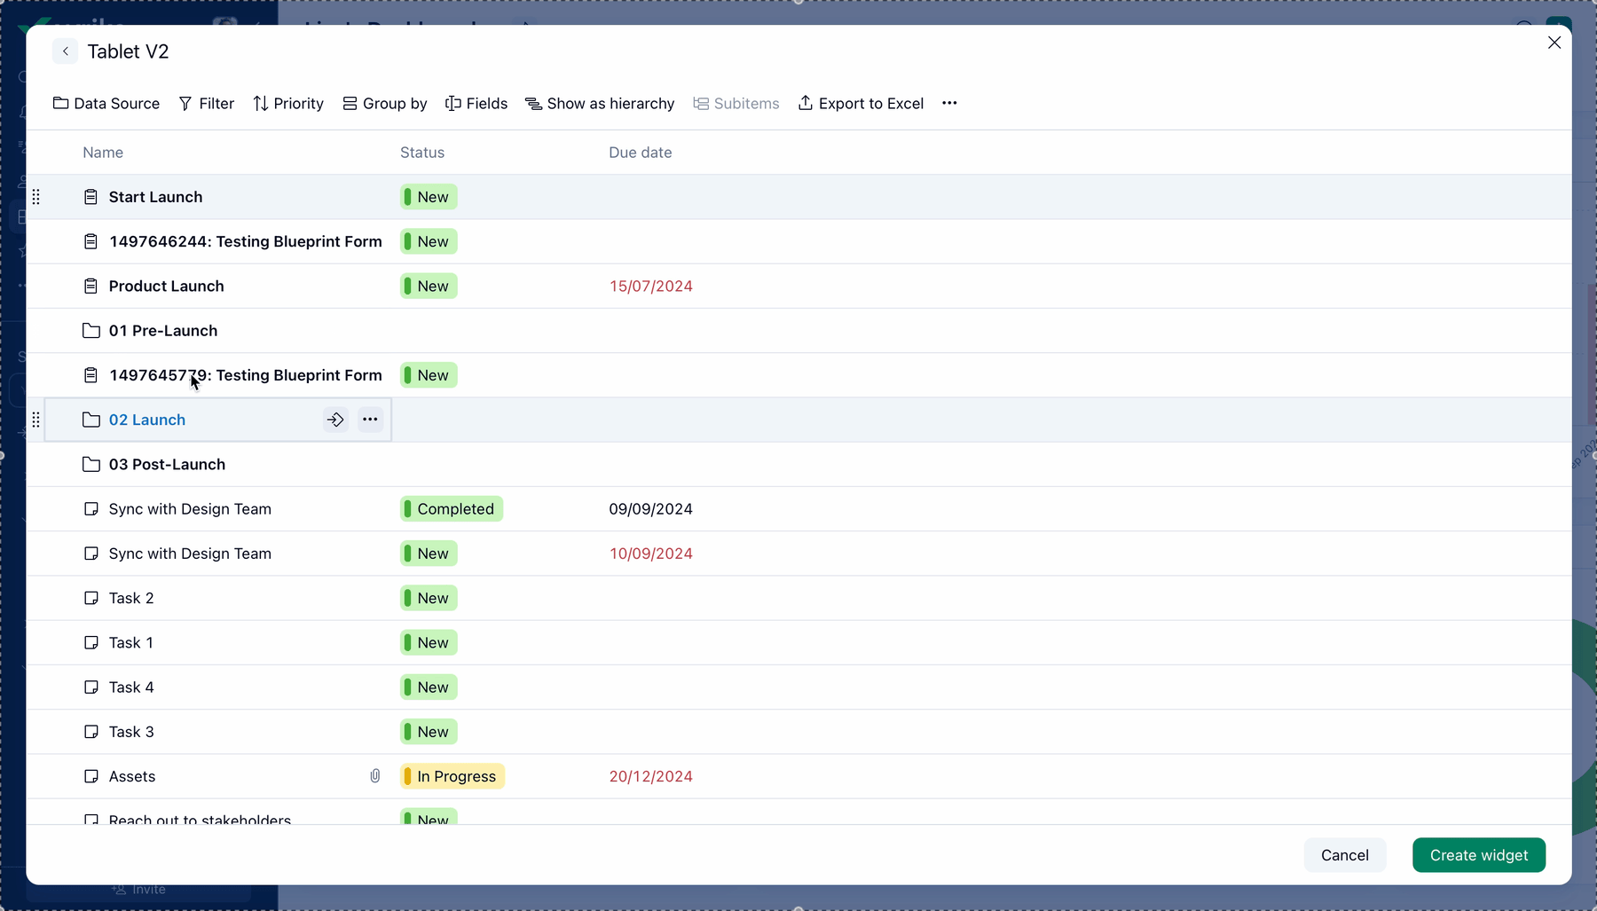Click the Completed status badge
This screenshot has height=911, width=1597.
452,508
